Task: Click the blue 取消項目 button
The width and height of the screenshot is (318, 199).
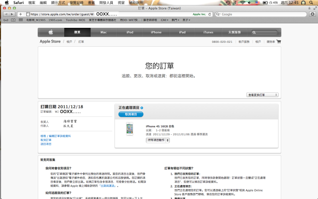Action: pyautogui.click(x=131, y=114)
